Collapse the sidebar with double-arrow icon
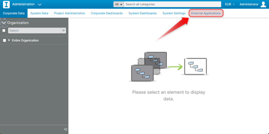Screen dimensions: 269x134 pos(66,129)
